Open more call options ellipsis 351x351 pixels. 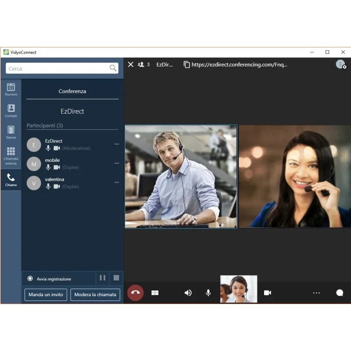point(316,293)
